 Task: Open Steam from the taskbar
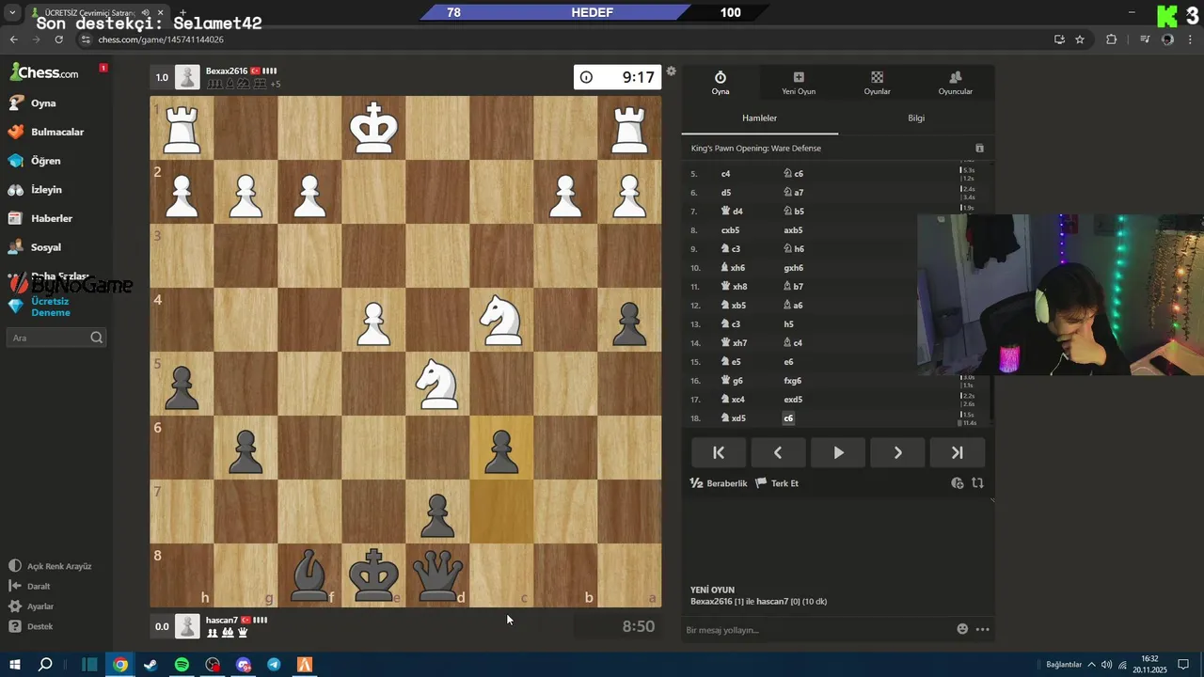(150, 665)
